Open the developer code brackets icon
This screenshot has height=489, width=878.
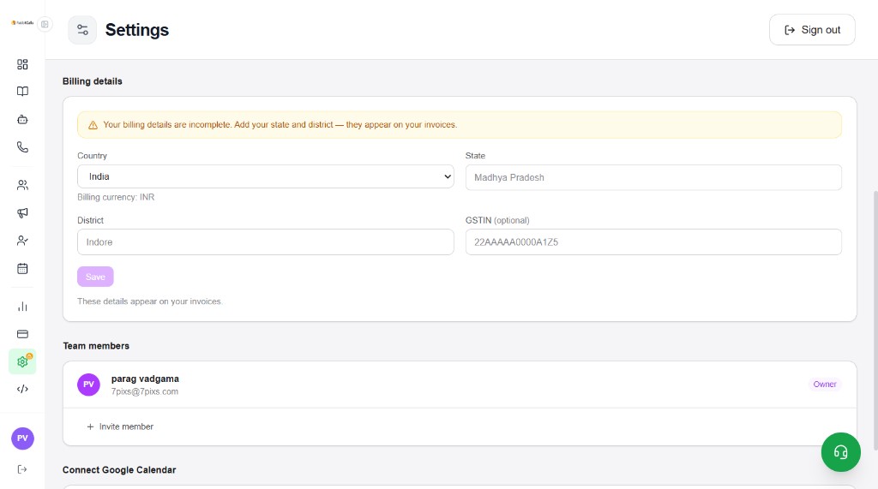[22, 389]
